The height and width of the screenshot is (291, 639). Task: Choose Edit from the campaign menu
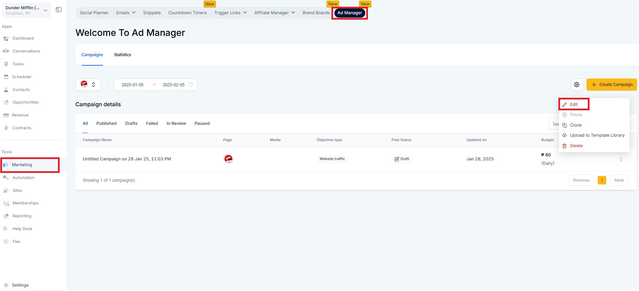point(574,104)
